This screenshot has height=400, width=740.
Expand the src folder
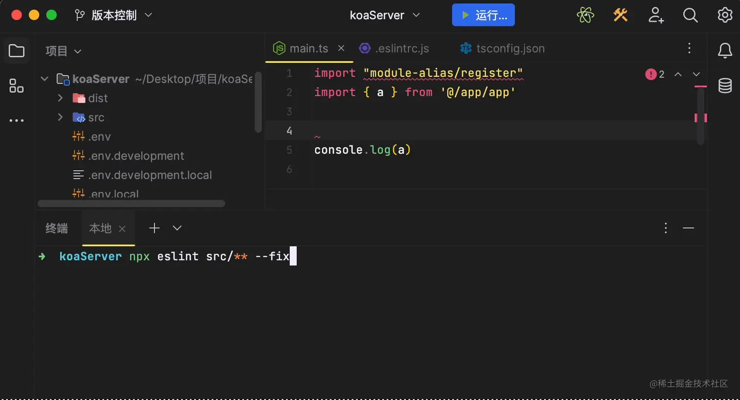click(60, 117)
